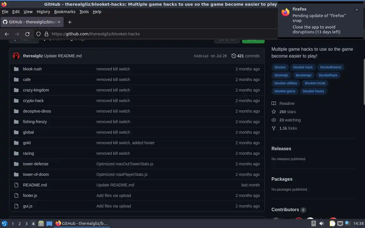This screenshot has height=228, width=365.
Task: Dismiss the firefox snap update notification
Action: coord(356,10)
